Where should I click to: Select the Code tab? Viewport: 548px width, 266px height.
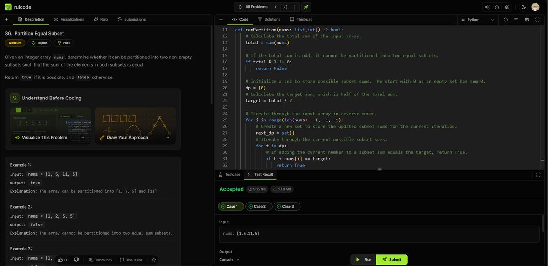[240, 20]
